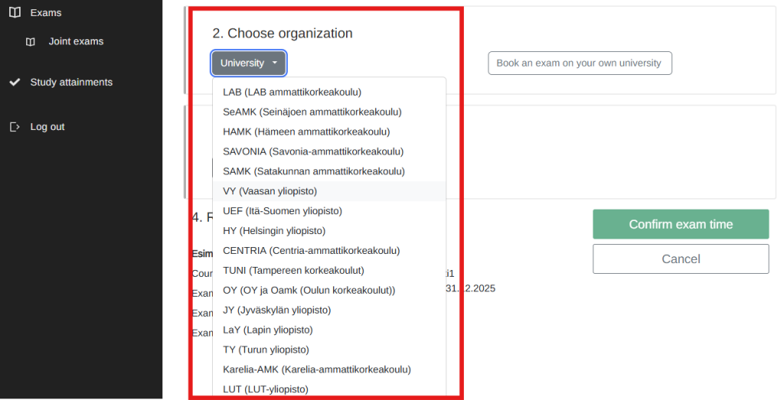Pick TY Turun yliopisto
Image resolution: width=784 pixels, height=400 pixels.
pos(266,350)
